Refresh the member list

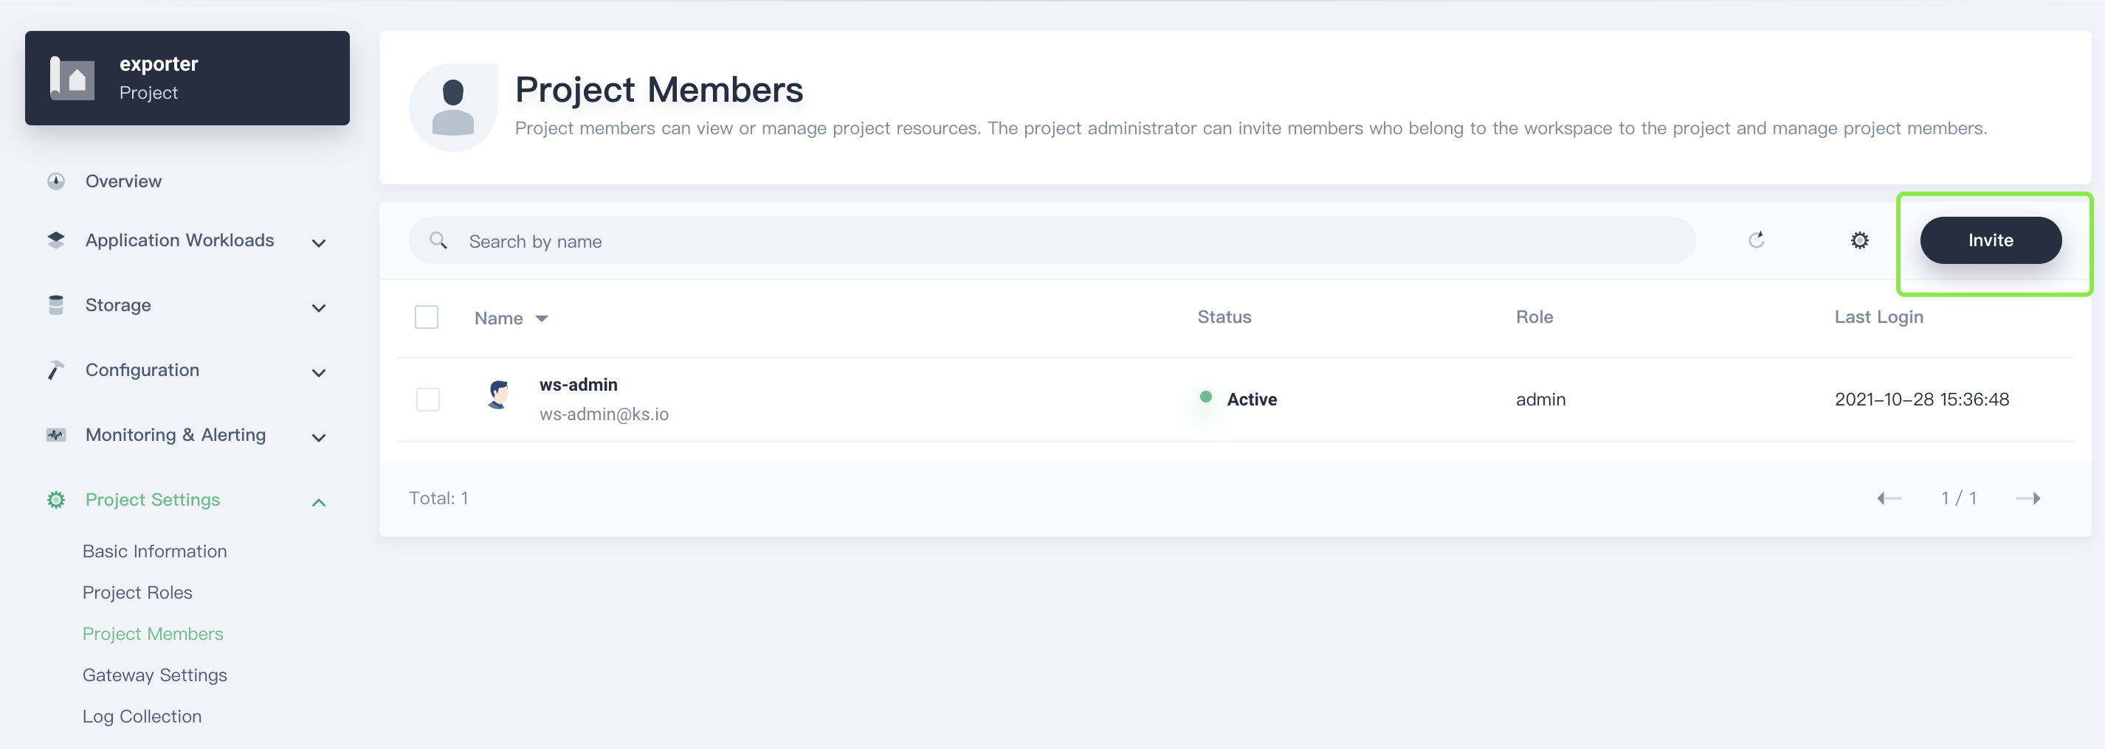point(1757,240)
